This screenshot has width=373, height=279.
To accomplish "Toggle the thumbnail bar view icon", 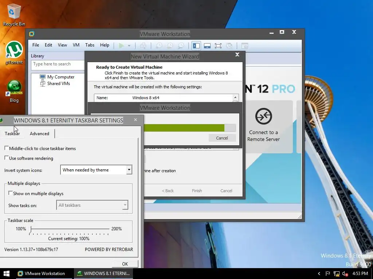I will (207, 45).
